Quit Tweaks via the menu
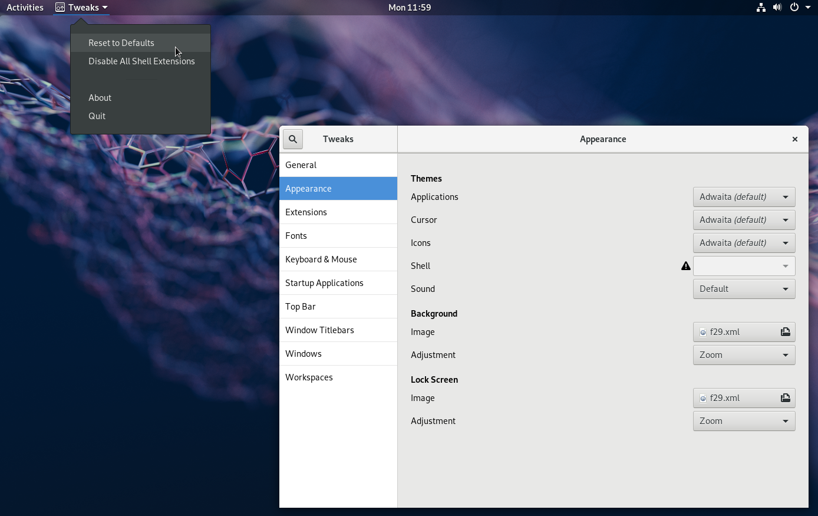The image size is (818, 516). [97, 116]
